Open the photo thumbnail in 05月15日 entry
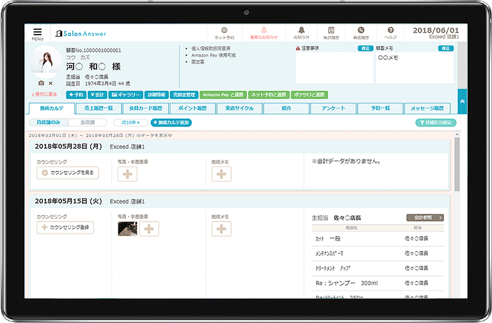This screenshot has width=492, height=323. [x=127, y=229]
